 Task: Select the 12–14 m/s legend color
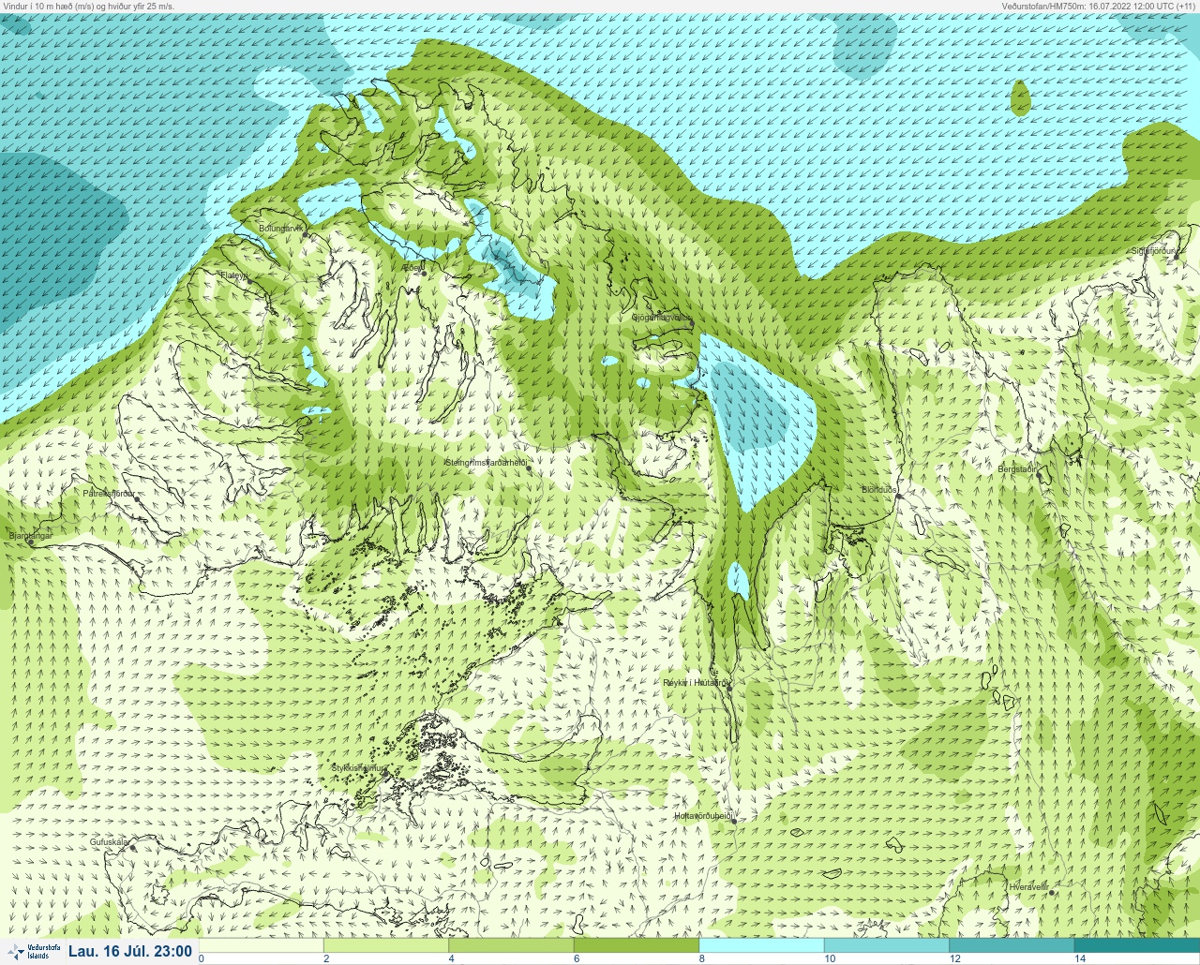point(1011,945)
